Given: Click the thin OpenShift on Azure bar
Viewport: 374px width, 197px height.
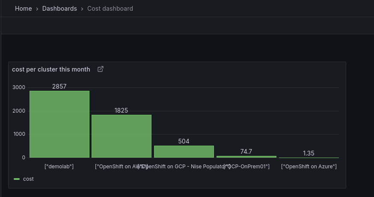Looking at the screenshot, I should click(309, 158).
